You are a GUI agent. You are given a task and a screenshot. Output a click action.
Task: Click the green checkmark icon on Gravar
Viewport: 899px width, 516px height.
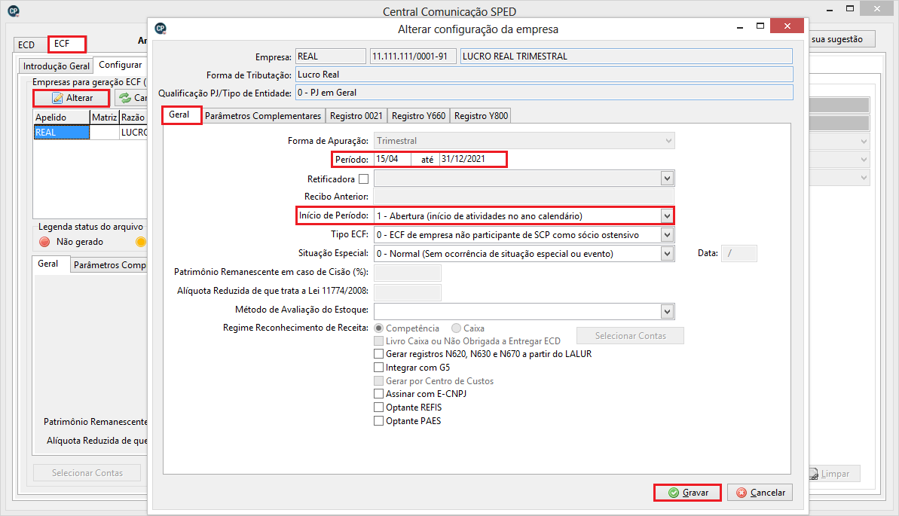[674, 493]
